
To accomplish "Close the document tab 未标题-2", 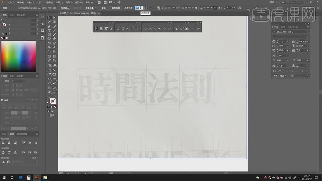I will click(99, 13).
